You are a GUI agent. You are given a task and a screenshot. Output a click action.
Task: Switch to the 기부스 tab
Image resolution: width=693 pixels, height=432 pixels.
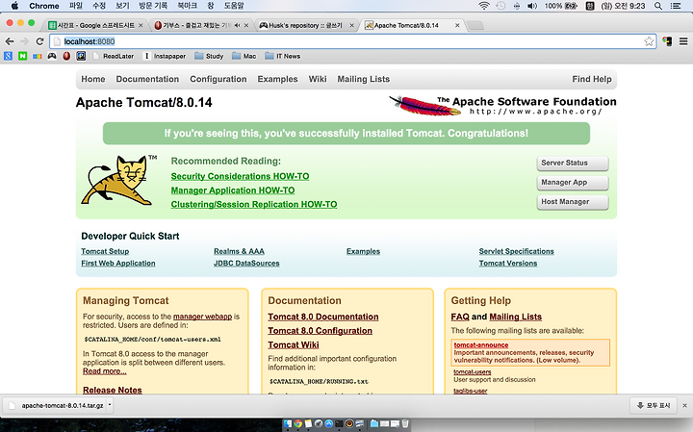(201, 26)
